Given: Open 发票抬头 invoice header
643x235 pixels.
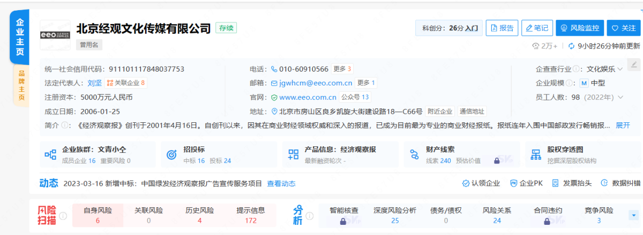Looking at the screenshot, I should (x=572, y=183).
